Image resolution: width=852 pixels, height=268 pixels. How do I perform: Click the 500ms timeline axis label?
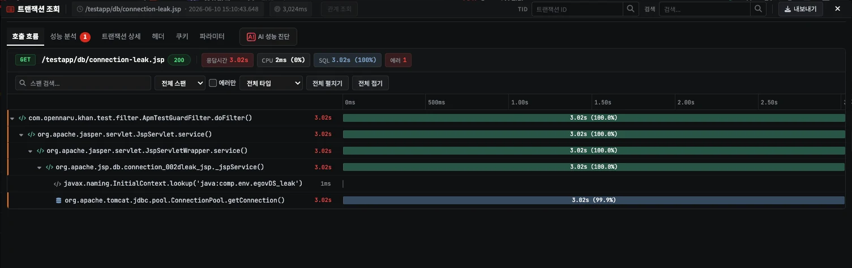pos(437,103)
